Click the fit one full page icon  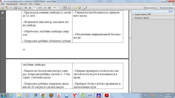[x=69, y=8]
